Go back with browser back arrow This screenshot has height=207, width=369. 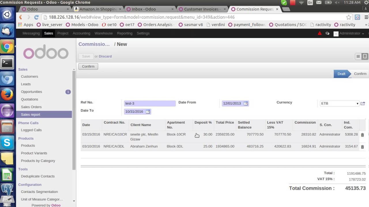[20, 17]
